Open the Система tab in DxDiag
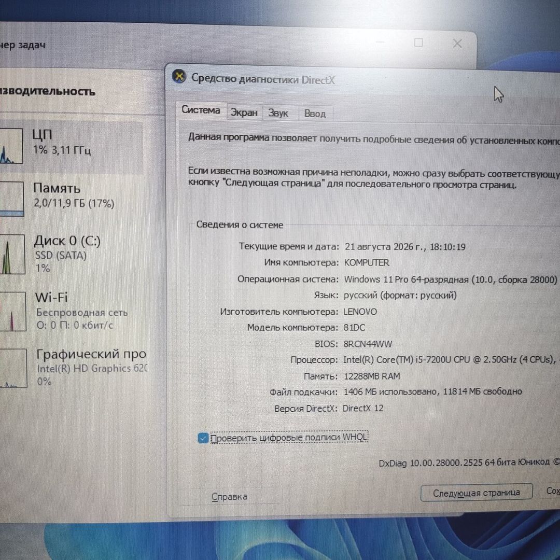560x560 pixels. 201,109
